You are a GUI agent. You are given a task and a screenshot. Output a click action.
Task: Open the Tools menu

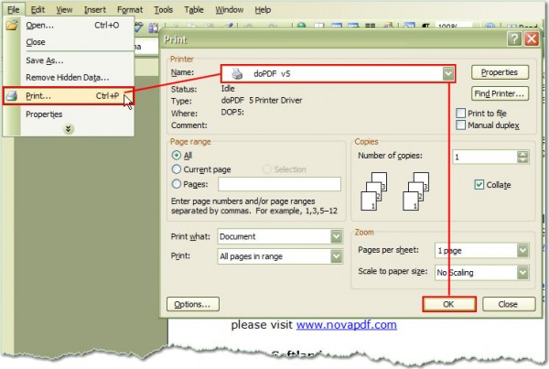coord(164,10)
